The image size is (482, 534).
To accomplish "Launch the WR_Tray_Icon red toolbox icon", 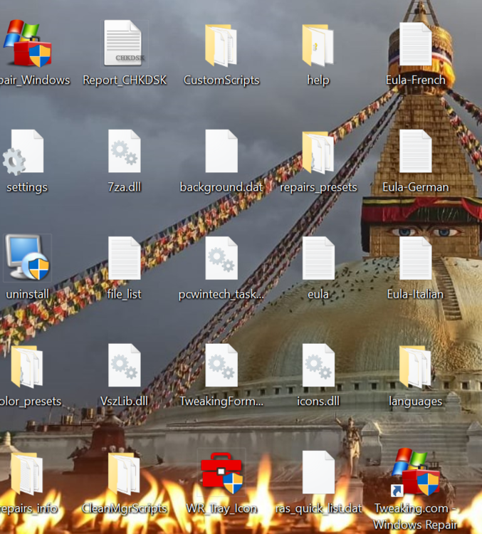I will point(221,473).
